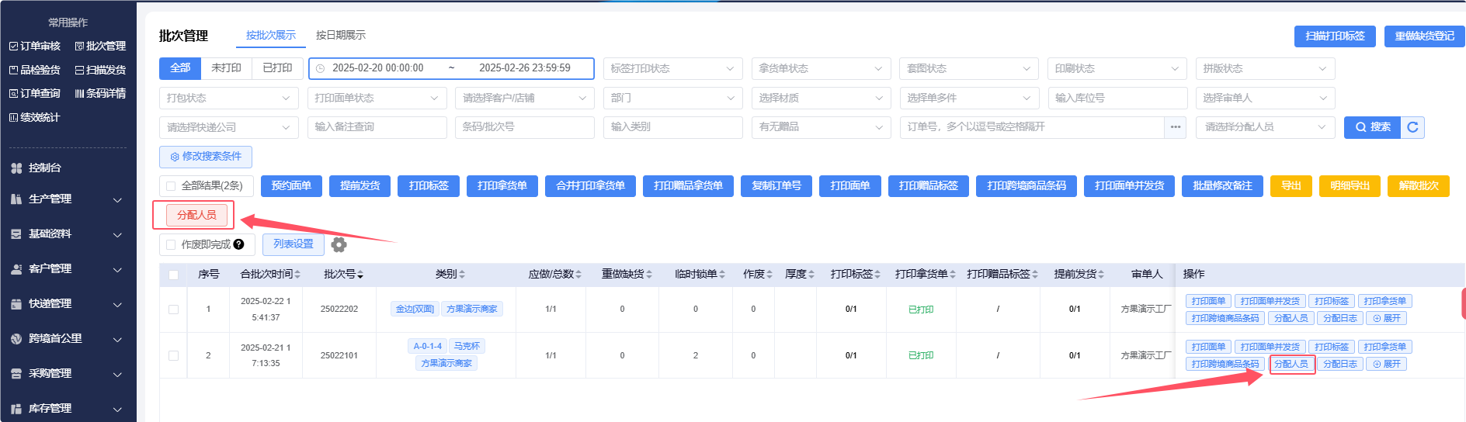Image resolution: width=1466 pixels, height=422 pixels.
Task: Sort by 重做缺货 column
Action: (x=649, y=275)
